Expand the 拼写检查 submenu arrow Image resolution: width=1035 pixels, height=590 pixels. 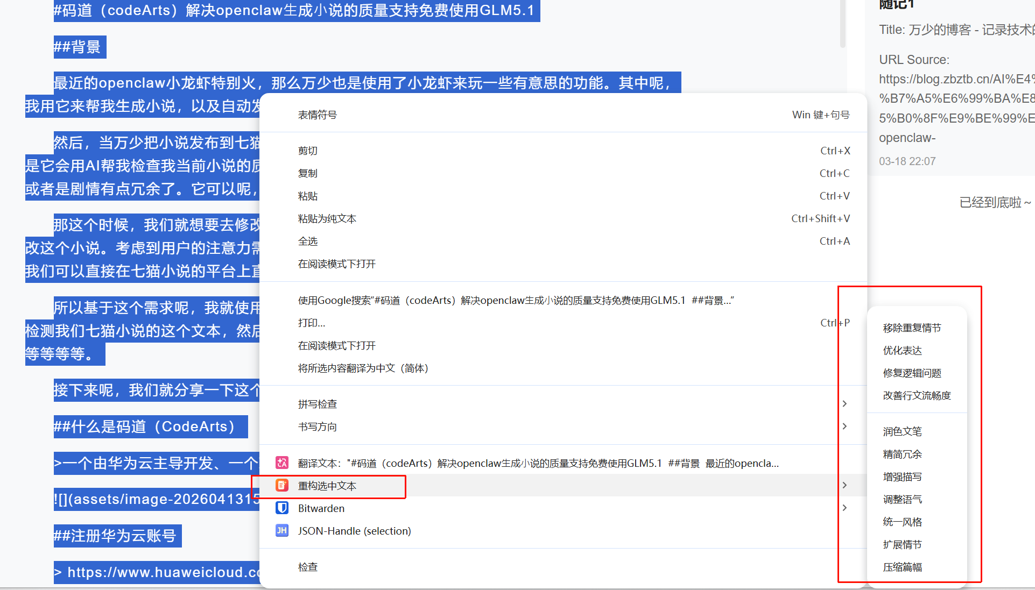tap(844, 403)
